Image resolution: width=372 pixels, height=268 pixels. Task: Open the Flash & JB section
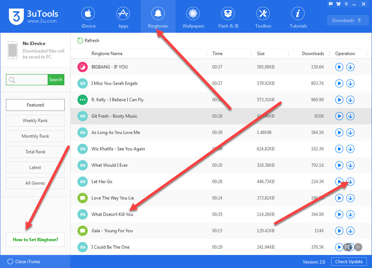coord(228,17)
